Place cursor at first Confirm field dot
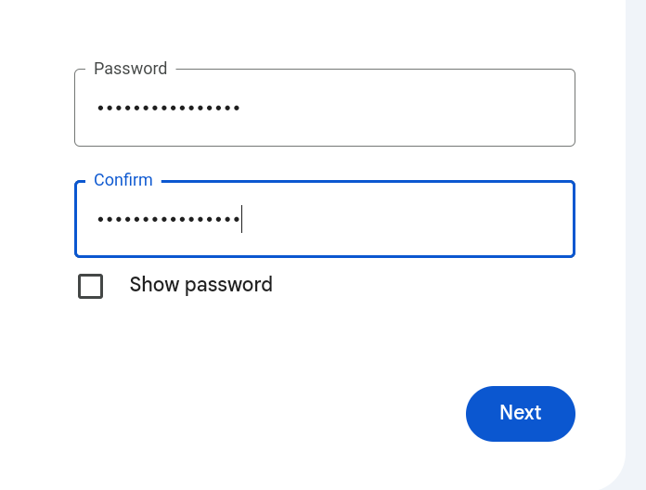The image size is (646, 490). click(x=100, y=220)
